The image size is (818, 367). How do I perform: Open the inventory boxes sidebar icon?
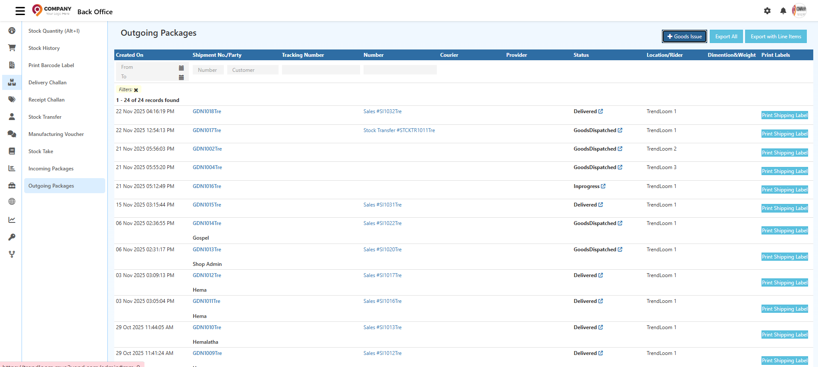click(12, 82)
